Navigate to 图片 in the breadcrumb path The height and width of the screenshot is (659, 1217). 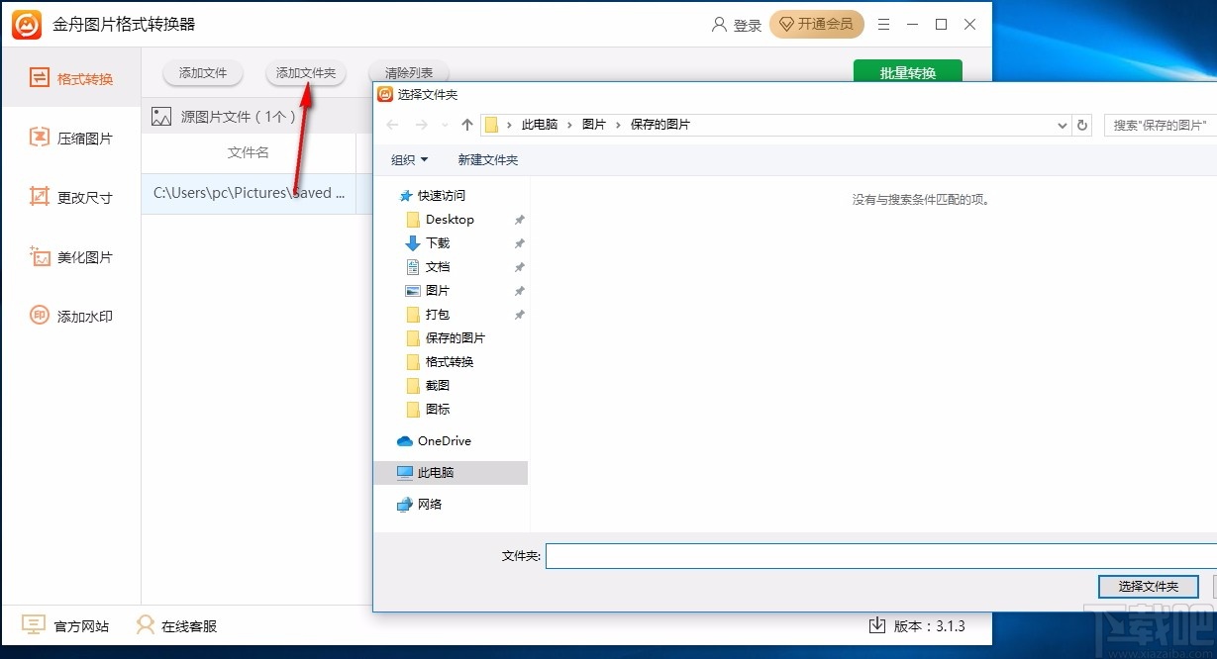pos(595,125)
